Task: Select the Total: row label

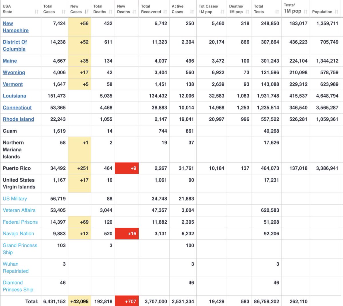Action: coord(32,301)
